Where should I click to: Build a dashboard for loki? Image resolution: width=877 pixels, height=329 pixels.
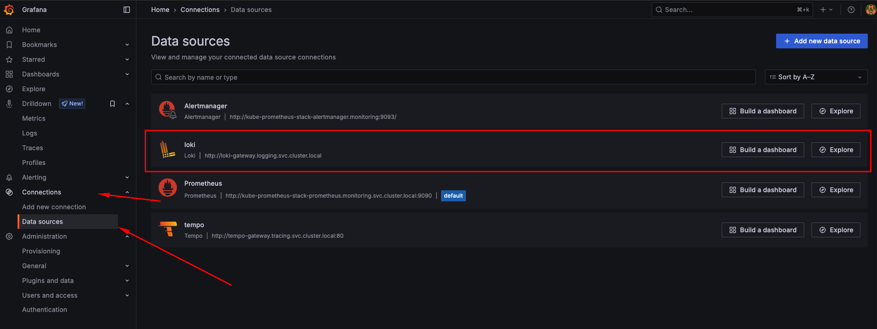click(x=763, y=150)
